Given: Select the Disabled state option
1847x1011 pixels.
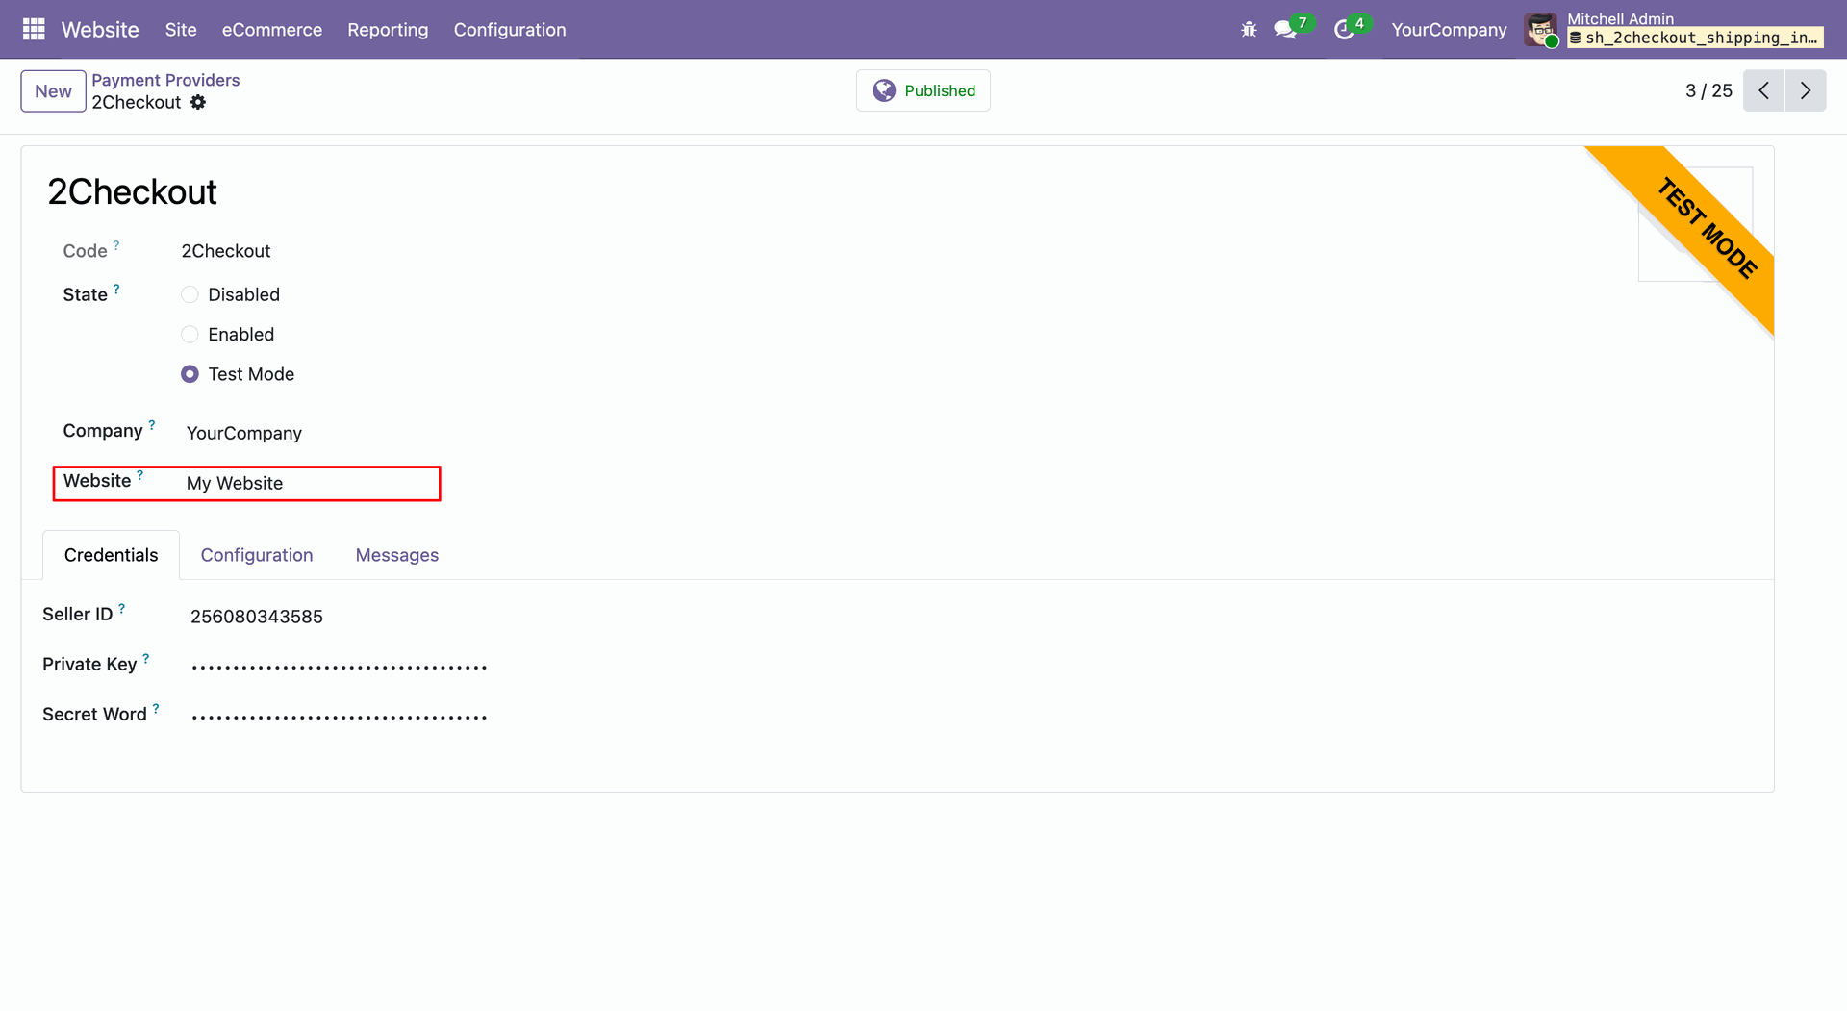Looking at the screenshot, I should (x=190, y=294).
